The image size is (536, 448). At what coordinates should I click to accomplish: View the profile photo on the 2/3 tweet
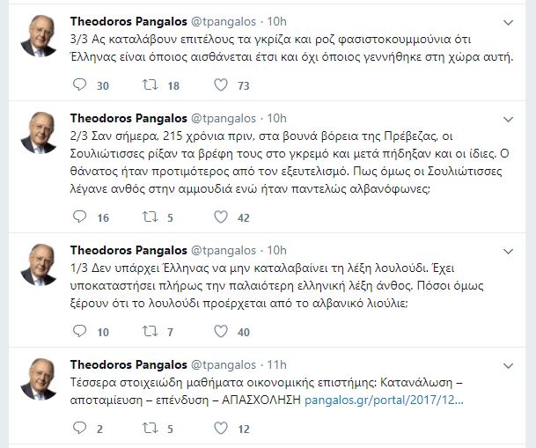(x=40, y=135)
